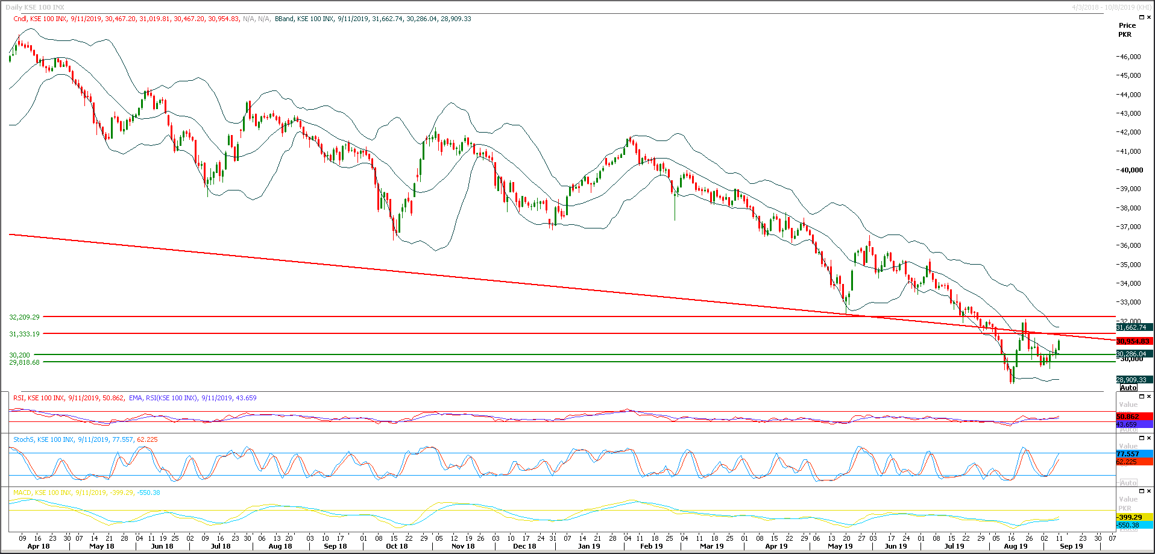Maximize the StochS indicator panel

coord(1142,438)
